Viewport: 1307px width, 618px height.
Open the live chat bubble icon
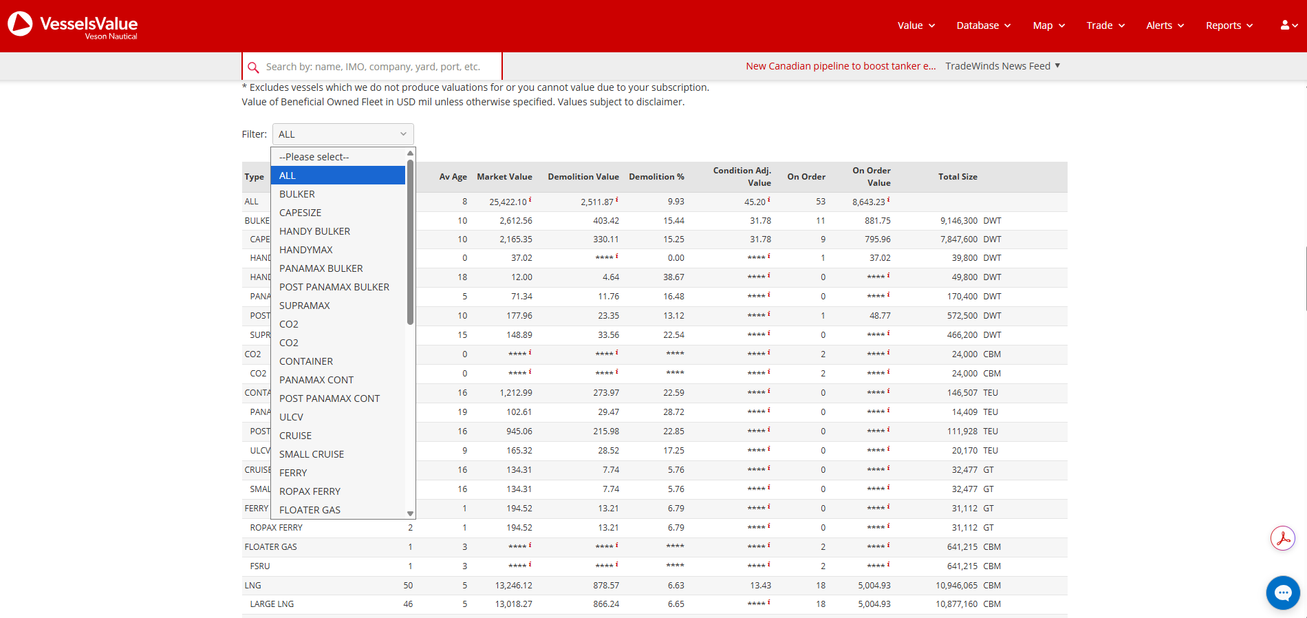click(x=1283, y=593)
